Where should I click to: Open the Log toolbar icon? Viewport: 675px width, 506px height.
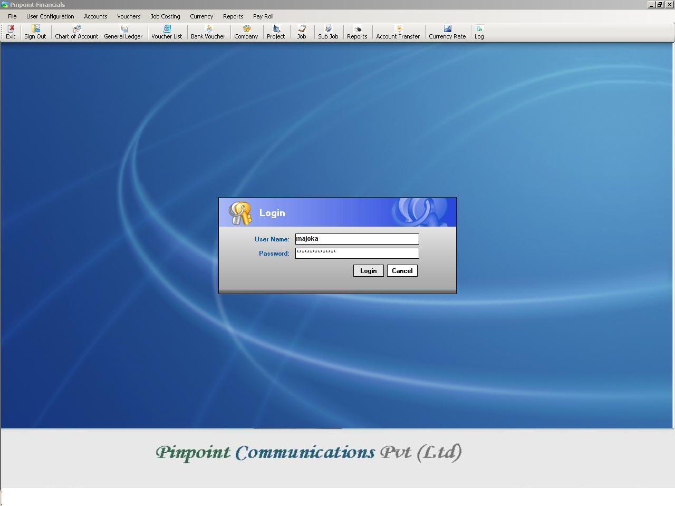pos(479,32)
